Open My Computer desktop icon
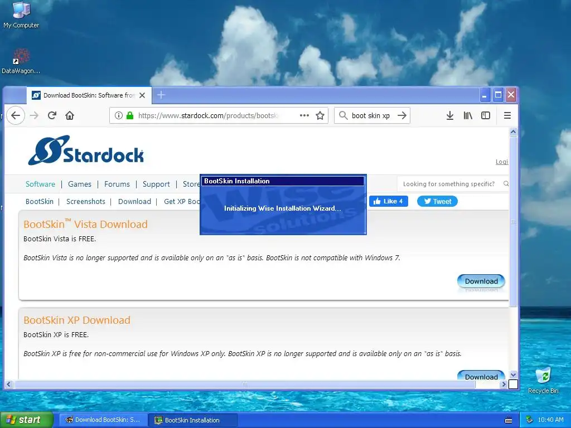 click(x=21, y=14)
